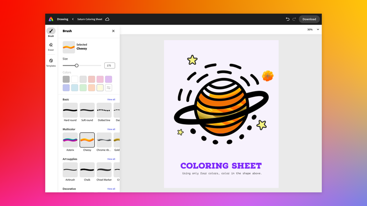
Task: Choose the Chrome ribbon brush
Action: click(104, 140)
